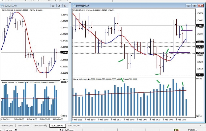Select the EURUSD,M5 chart tab
206x131 pixels.
pos(57,125)
